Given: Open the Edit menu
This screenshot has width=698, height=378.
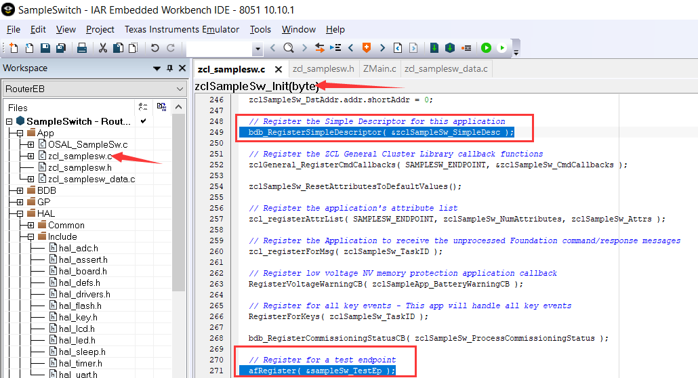Looking at the screenshot, I should coord(38,29).
